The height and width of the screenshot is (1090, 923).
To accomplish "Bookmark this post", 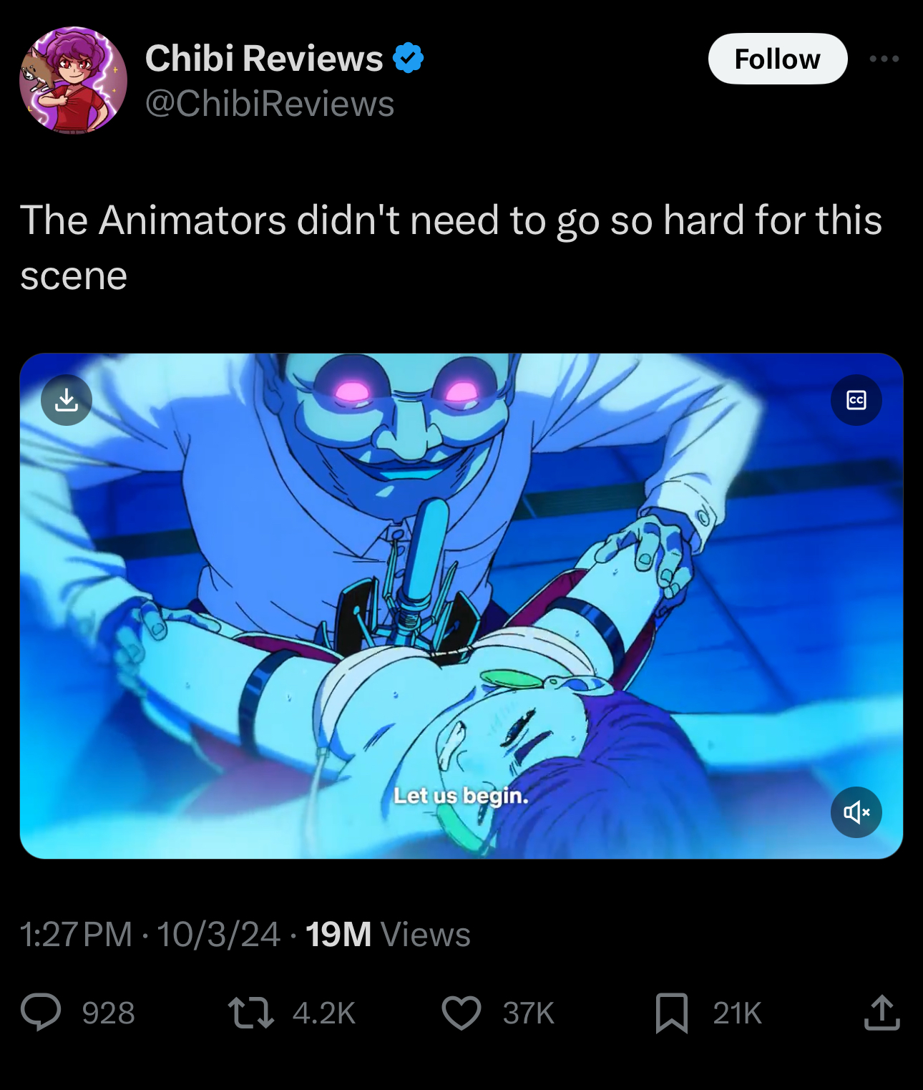I will [x=671, y=1013].
